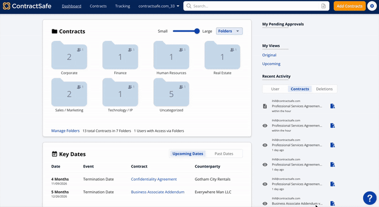
Task: Open the settings gear icon
Action: click(372, 6)
